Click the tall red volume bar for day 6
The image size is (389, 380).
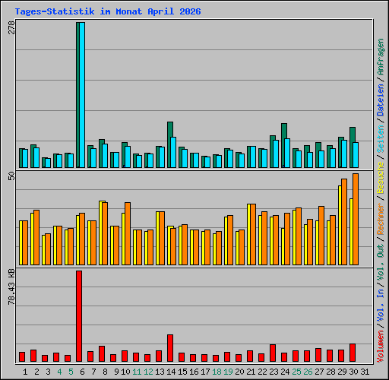[x=79, y=316]
